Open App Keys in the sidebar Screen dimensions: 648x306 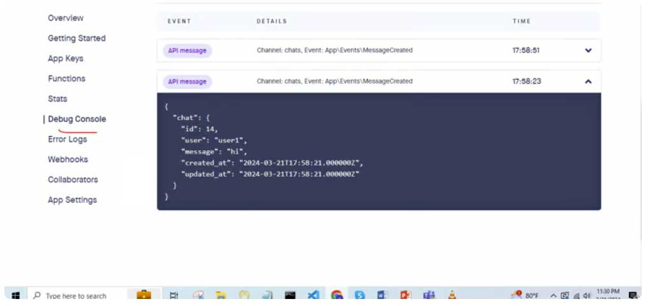pyautogui.click(x=65, y=59)
